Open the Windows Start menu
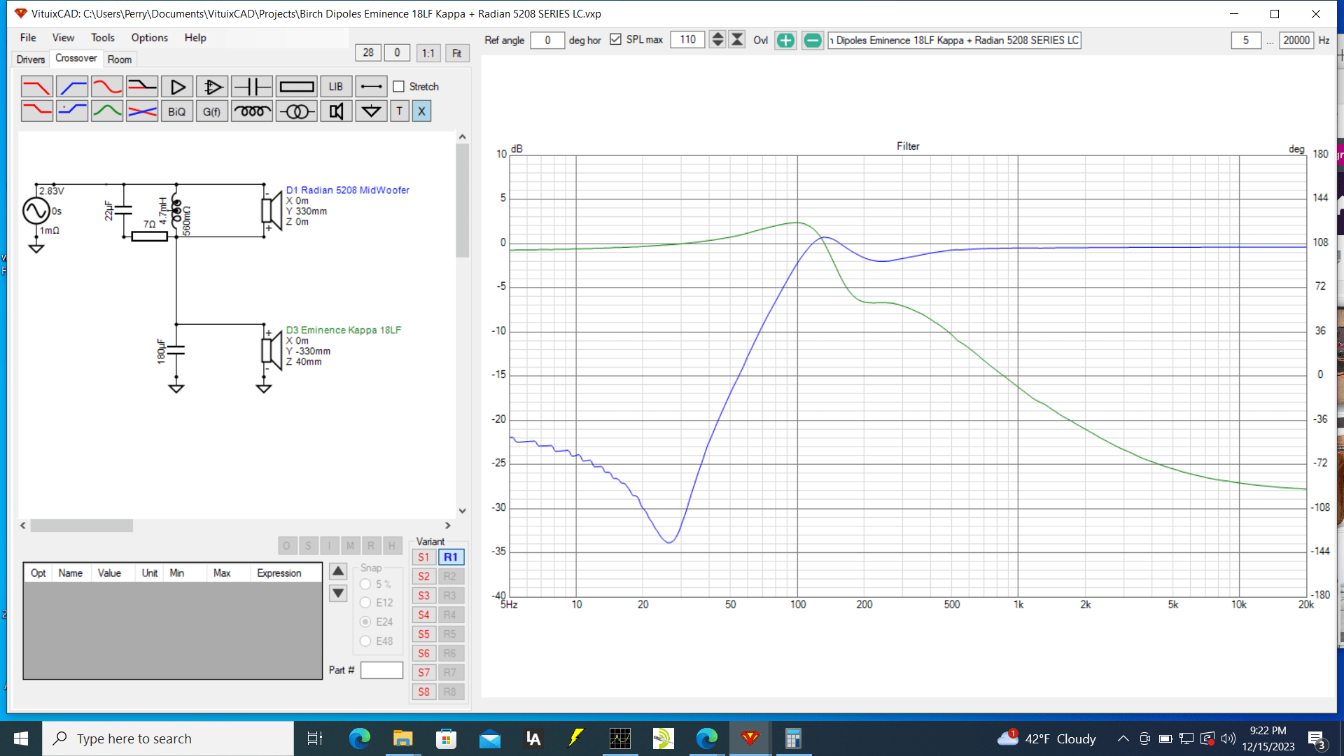1344x756 pixels. tap(21, 738)
